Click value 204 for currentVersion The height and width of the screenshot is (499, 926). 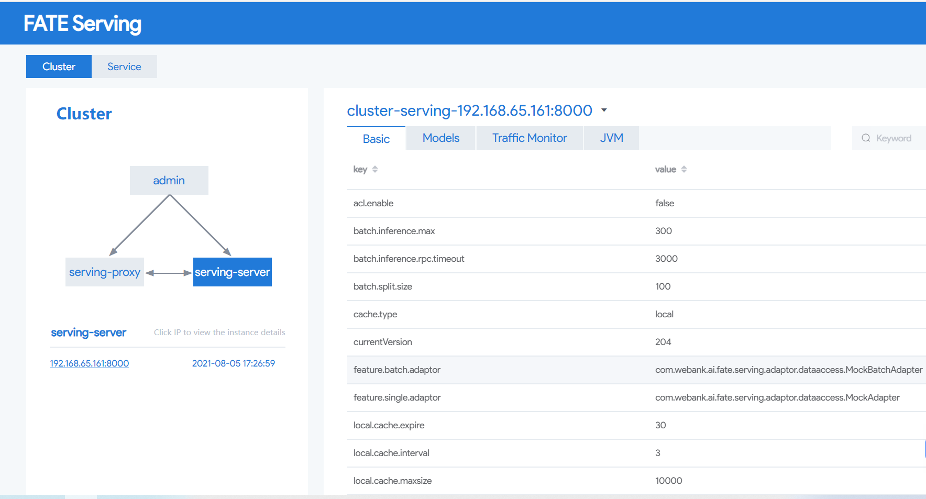[x=663, y=342]
